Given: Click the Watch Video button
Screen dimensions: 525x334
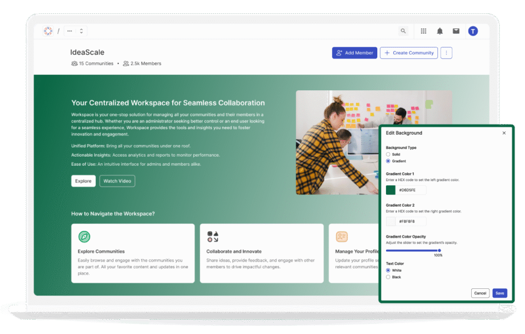Looking at the screenshot, I should (x=117, y=181).
